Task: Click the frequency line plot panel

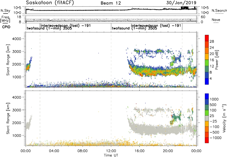Action: pyautogui.click(x=111, y=19)
